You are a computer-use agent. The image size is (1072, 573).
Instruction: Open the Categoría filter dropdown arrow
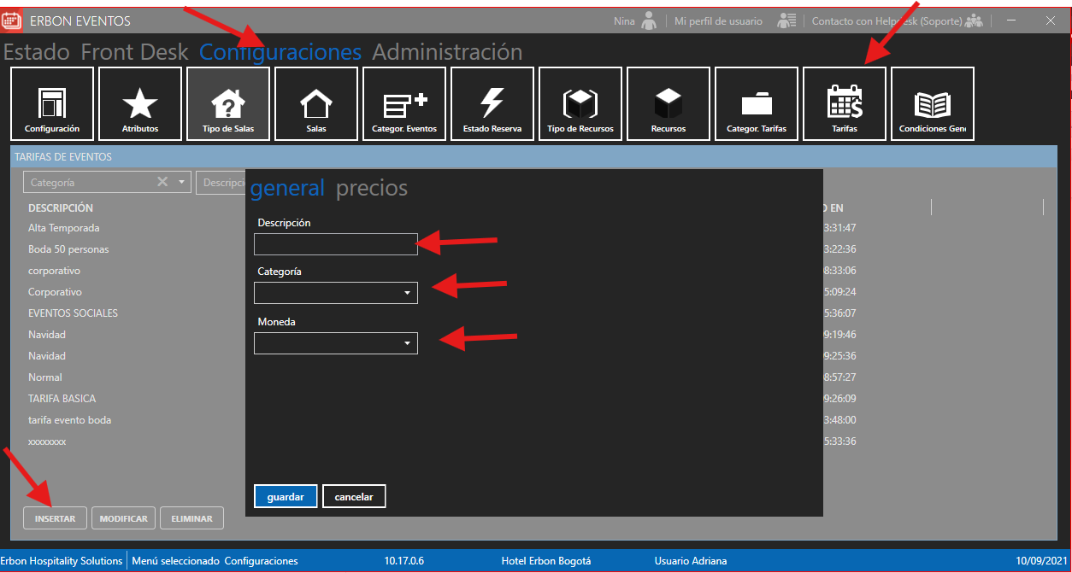point(181,182)
